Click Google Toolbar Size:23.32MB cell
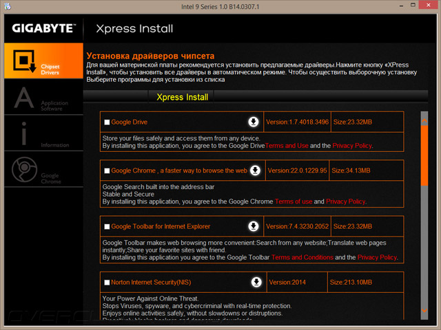Viewport: 441px width, 330px height. [367, 226]
